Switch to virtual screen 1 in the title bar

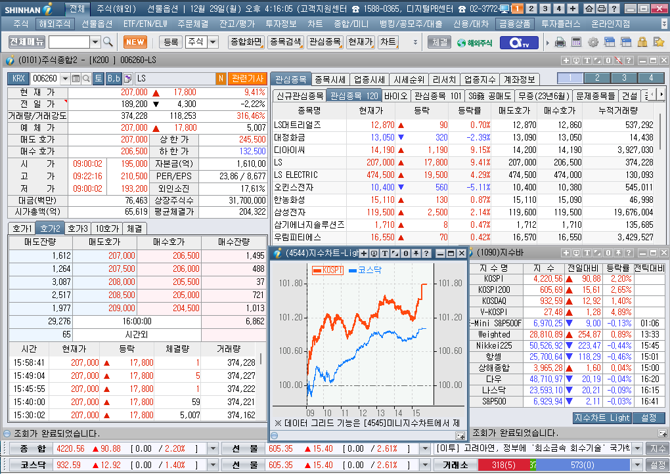517,9
